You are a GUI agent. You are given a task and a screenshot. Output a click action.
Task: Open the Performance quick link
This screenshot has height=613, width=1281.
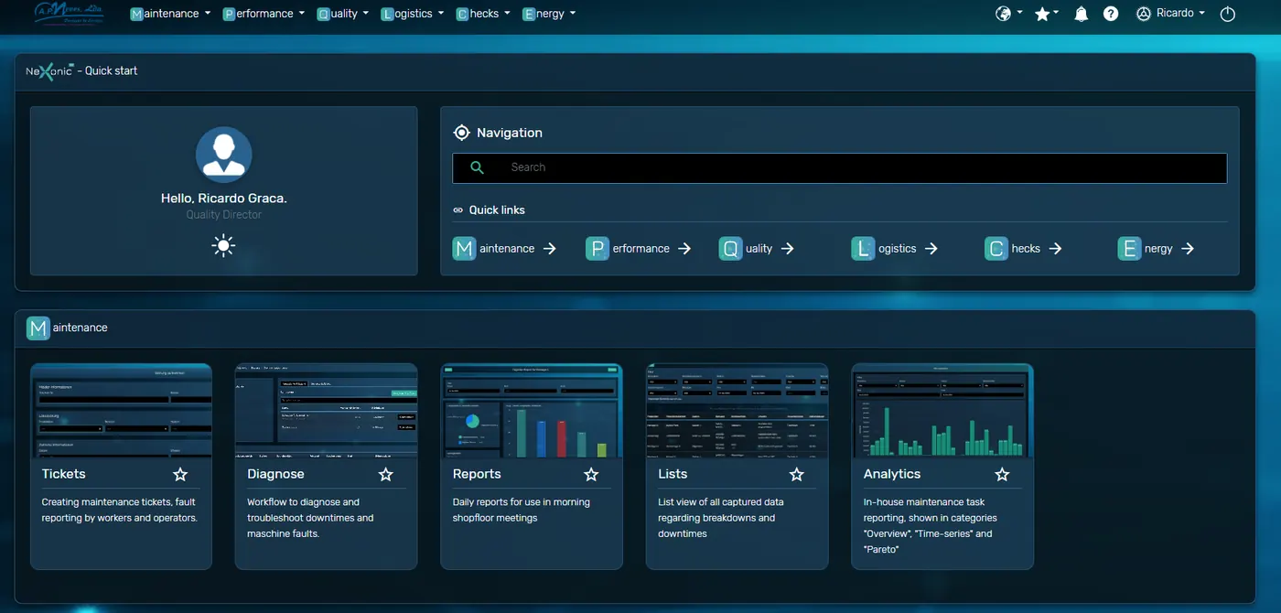(x=638, y=249)
